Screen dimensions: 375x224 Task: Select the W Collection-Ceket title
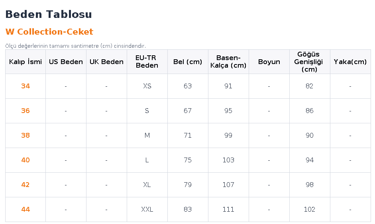point(49,32)
